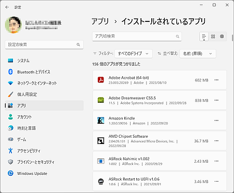Click the network Wi-Fi icon
The image size is (234, 193).
point(10,83)
